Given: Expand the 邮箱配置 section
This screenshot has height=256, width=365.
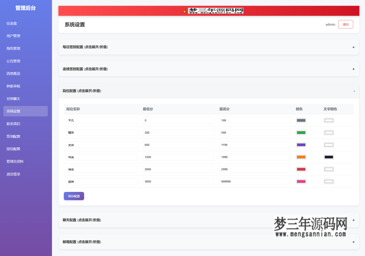Looking at the screenshot, I should coord(209,241).
